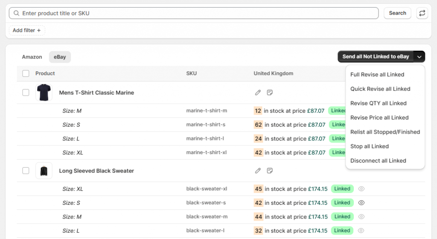
Task: Click the pencil edit icon for Black Sweater
Action: tap(258, 171)
